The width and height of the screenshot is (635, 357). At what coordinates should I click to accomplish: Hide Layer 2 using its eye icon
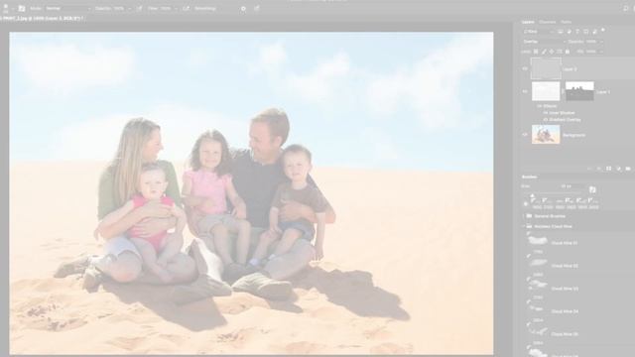coord(525,68)
